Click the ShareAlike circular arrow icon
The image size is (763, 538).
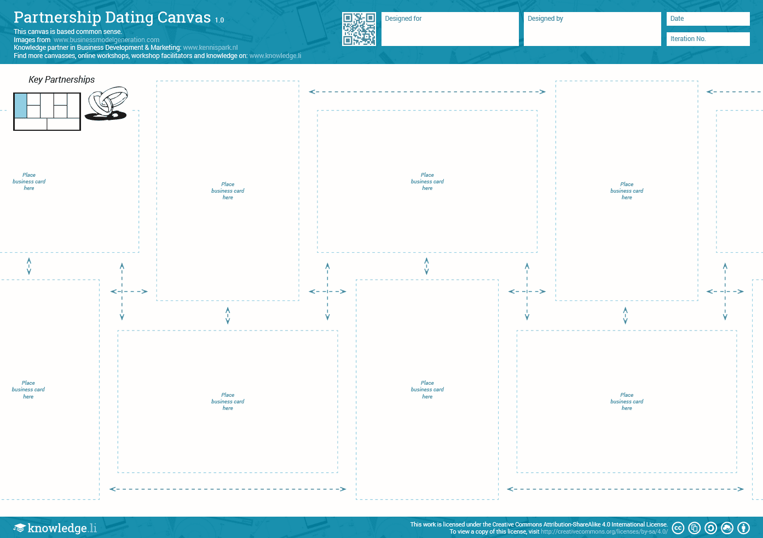(x=710, y=528)
